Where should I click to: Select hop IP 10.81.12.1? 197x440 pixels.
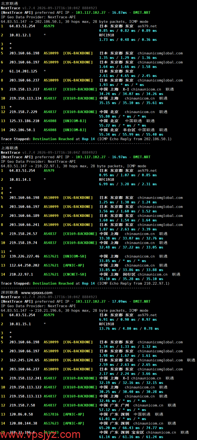[x=20, y=35]
